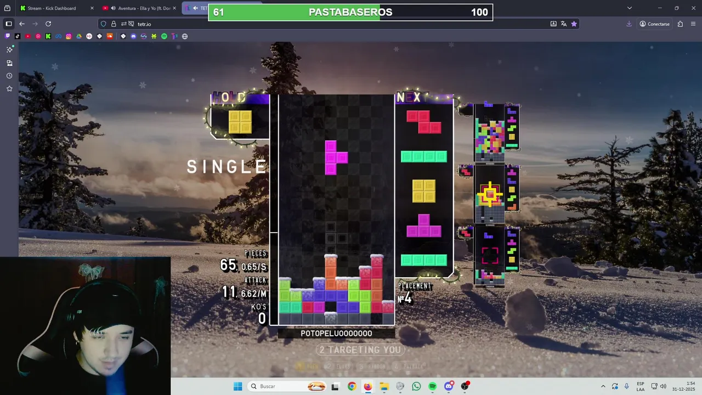Click the yellow O piece in HOLD

click(240, 122)
